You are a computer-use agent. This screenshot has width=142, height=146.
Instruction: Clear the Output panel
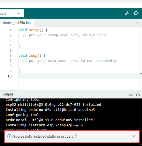[x=131, y=94]
